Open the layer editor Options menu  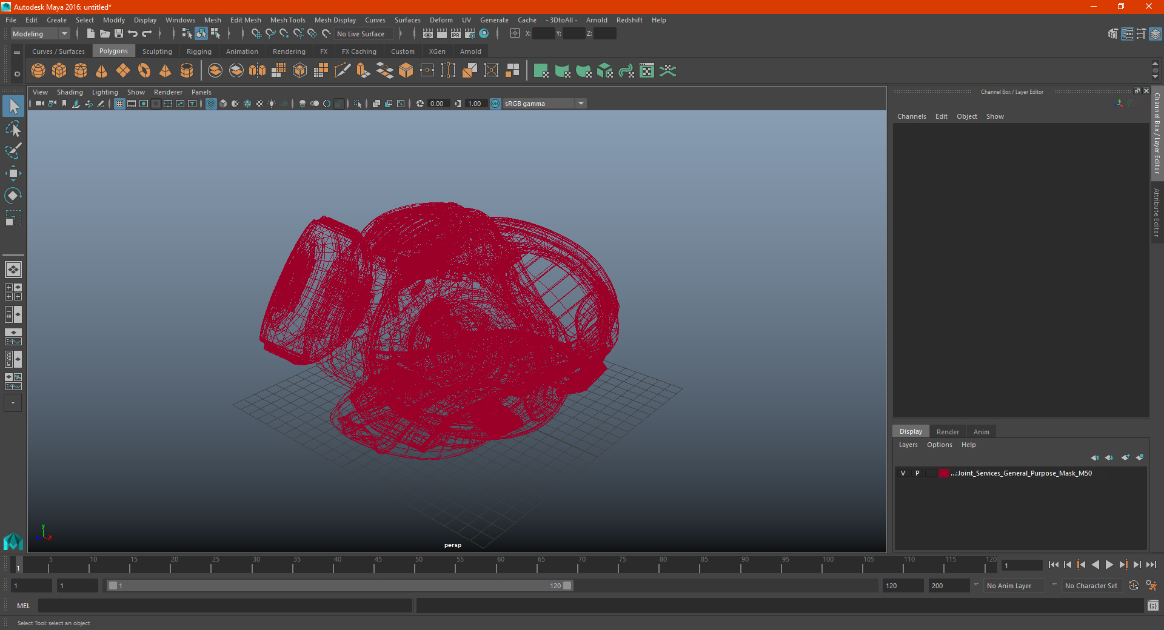(x=939, y=445)
